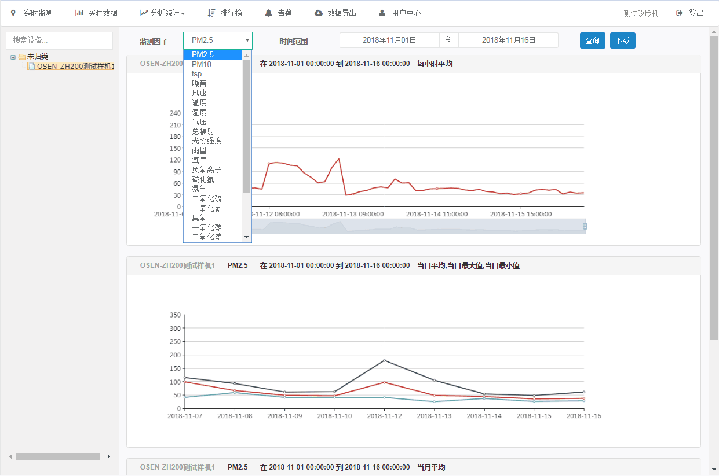
Task: Click the line chart icon for 分析统计
Action: (144, 13)
